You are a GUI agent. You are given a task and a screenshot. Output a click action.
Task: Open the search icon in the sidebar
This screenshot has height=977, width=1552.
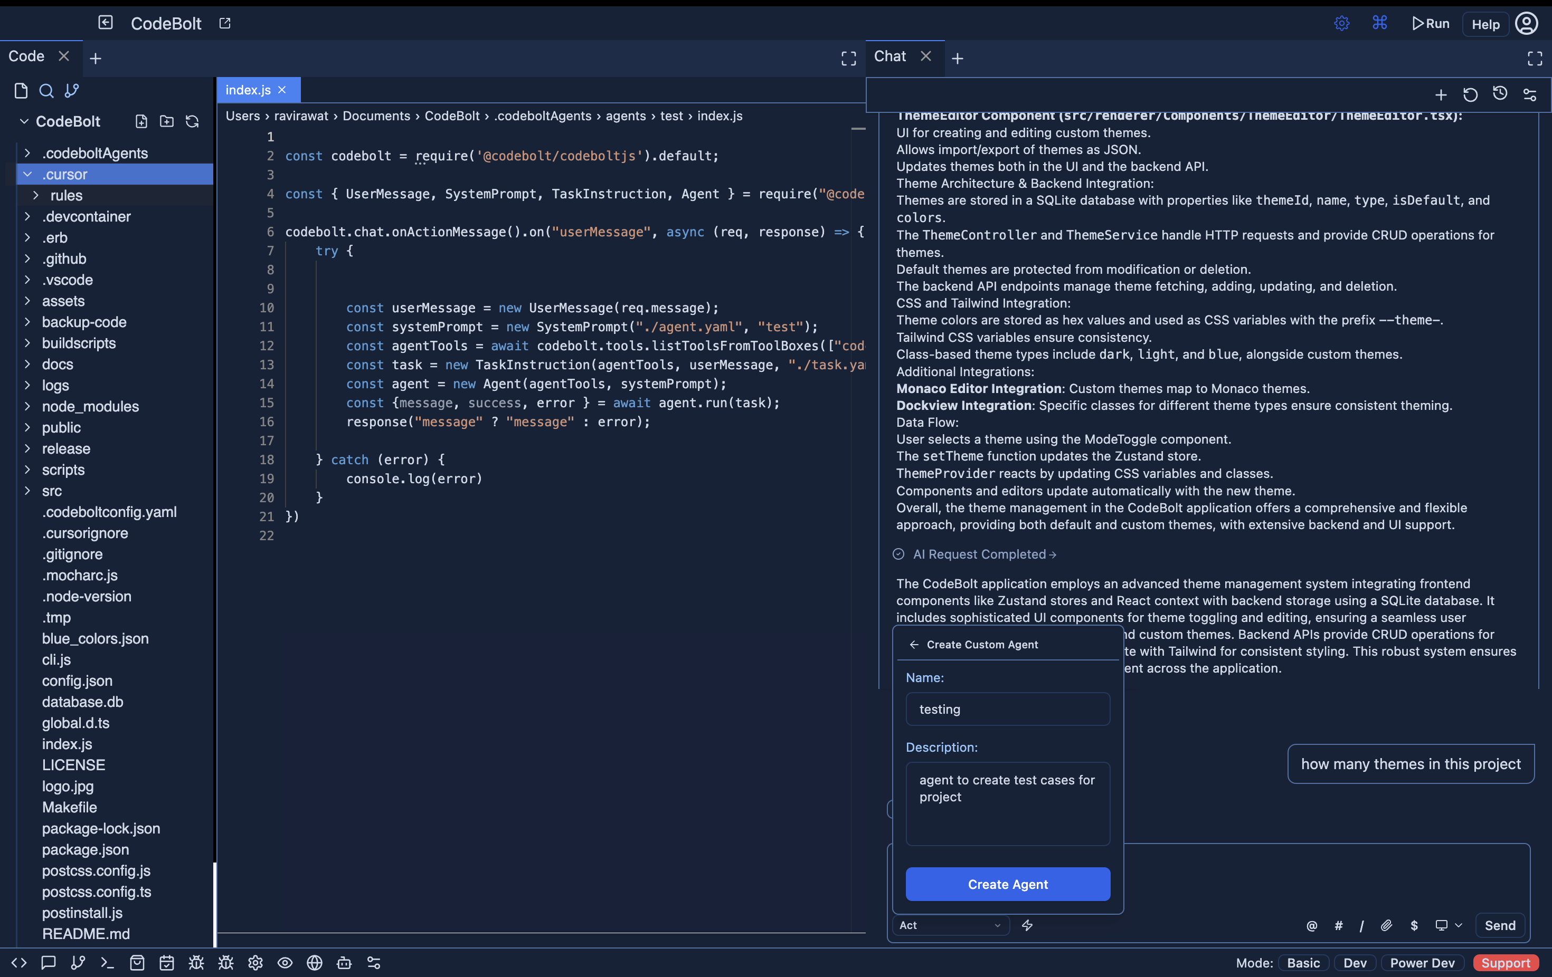click(46, 91)
